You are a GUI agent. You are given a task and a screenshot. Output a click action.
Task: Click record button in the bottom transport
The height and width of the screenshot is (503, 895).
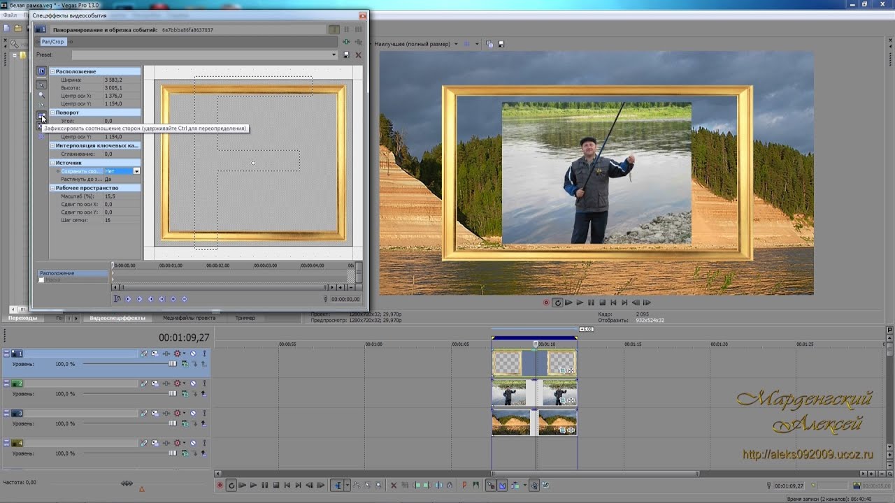pyautogui.click(x=220, y=486)
